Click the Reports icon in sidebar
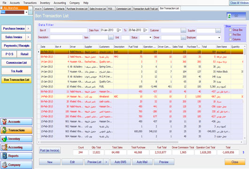Image resolution: width=249 pixels, height=169 pixels. click(x=4, y=156)
